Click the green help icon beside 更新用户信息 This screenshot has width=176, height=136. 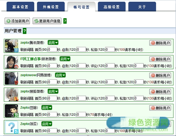pyautogui.click(x=65, y=21)
